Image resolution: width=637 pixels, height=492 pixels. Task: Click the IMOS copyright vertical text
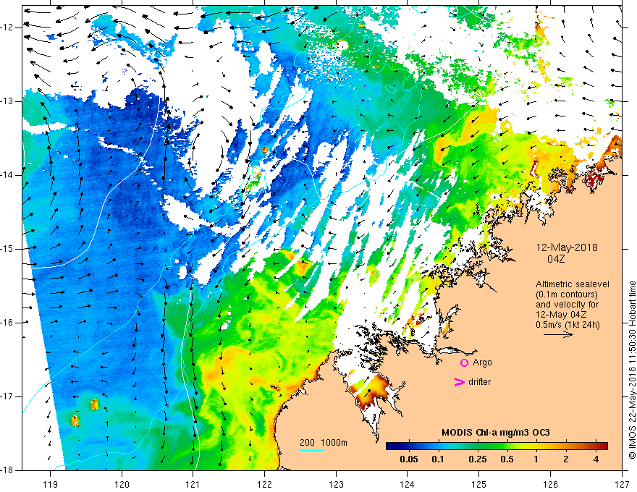pos(632,370)
